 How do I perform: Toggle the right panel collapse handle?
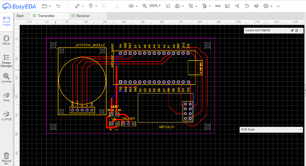pos(305,90)
